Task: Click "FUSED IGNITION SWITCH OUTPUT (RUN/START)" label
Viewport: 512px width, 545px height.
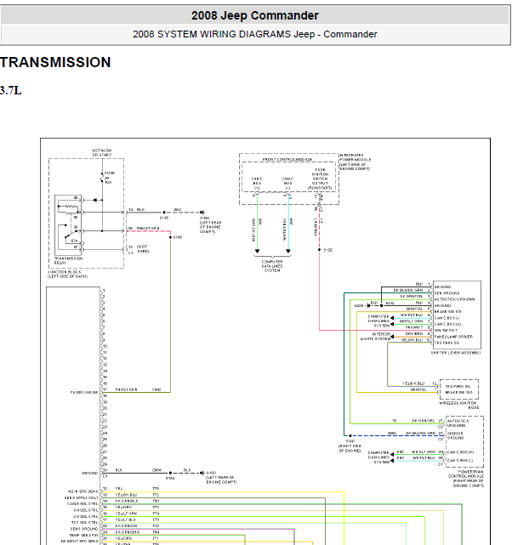Action: (320, 179)
